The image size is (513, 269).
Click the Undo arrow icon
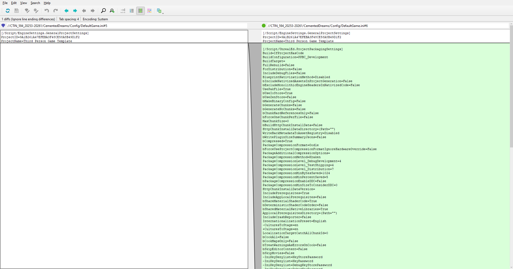click(47, 11)
